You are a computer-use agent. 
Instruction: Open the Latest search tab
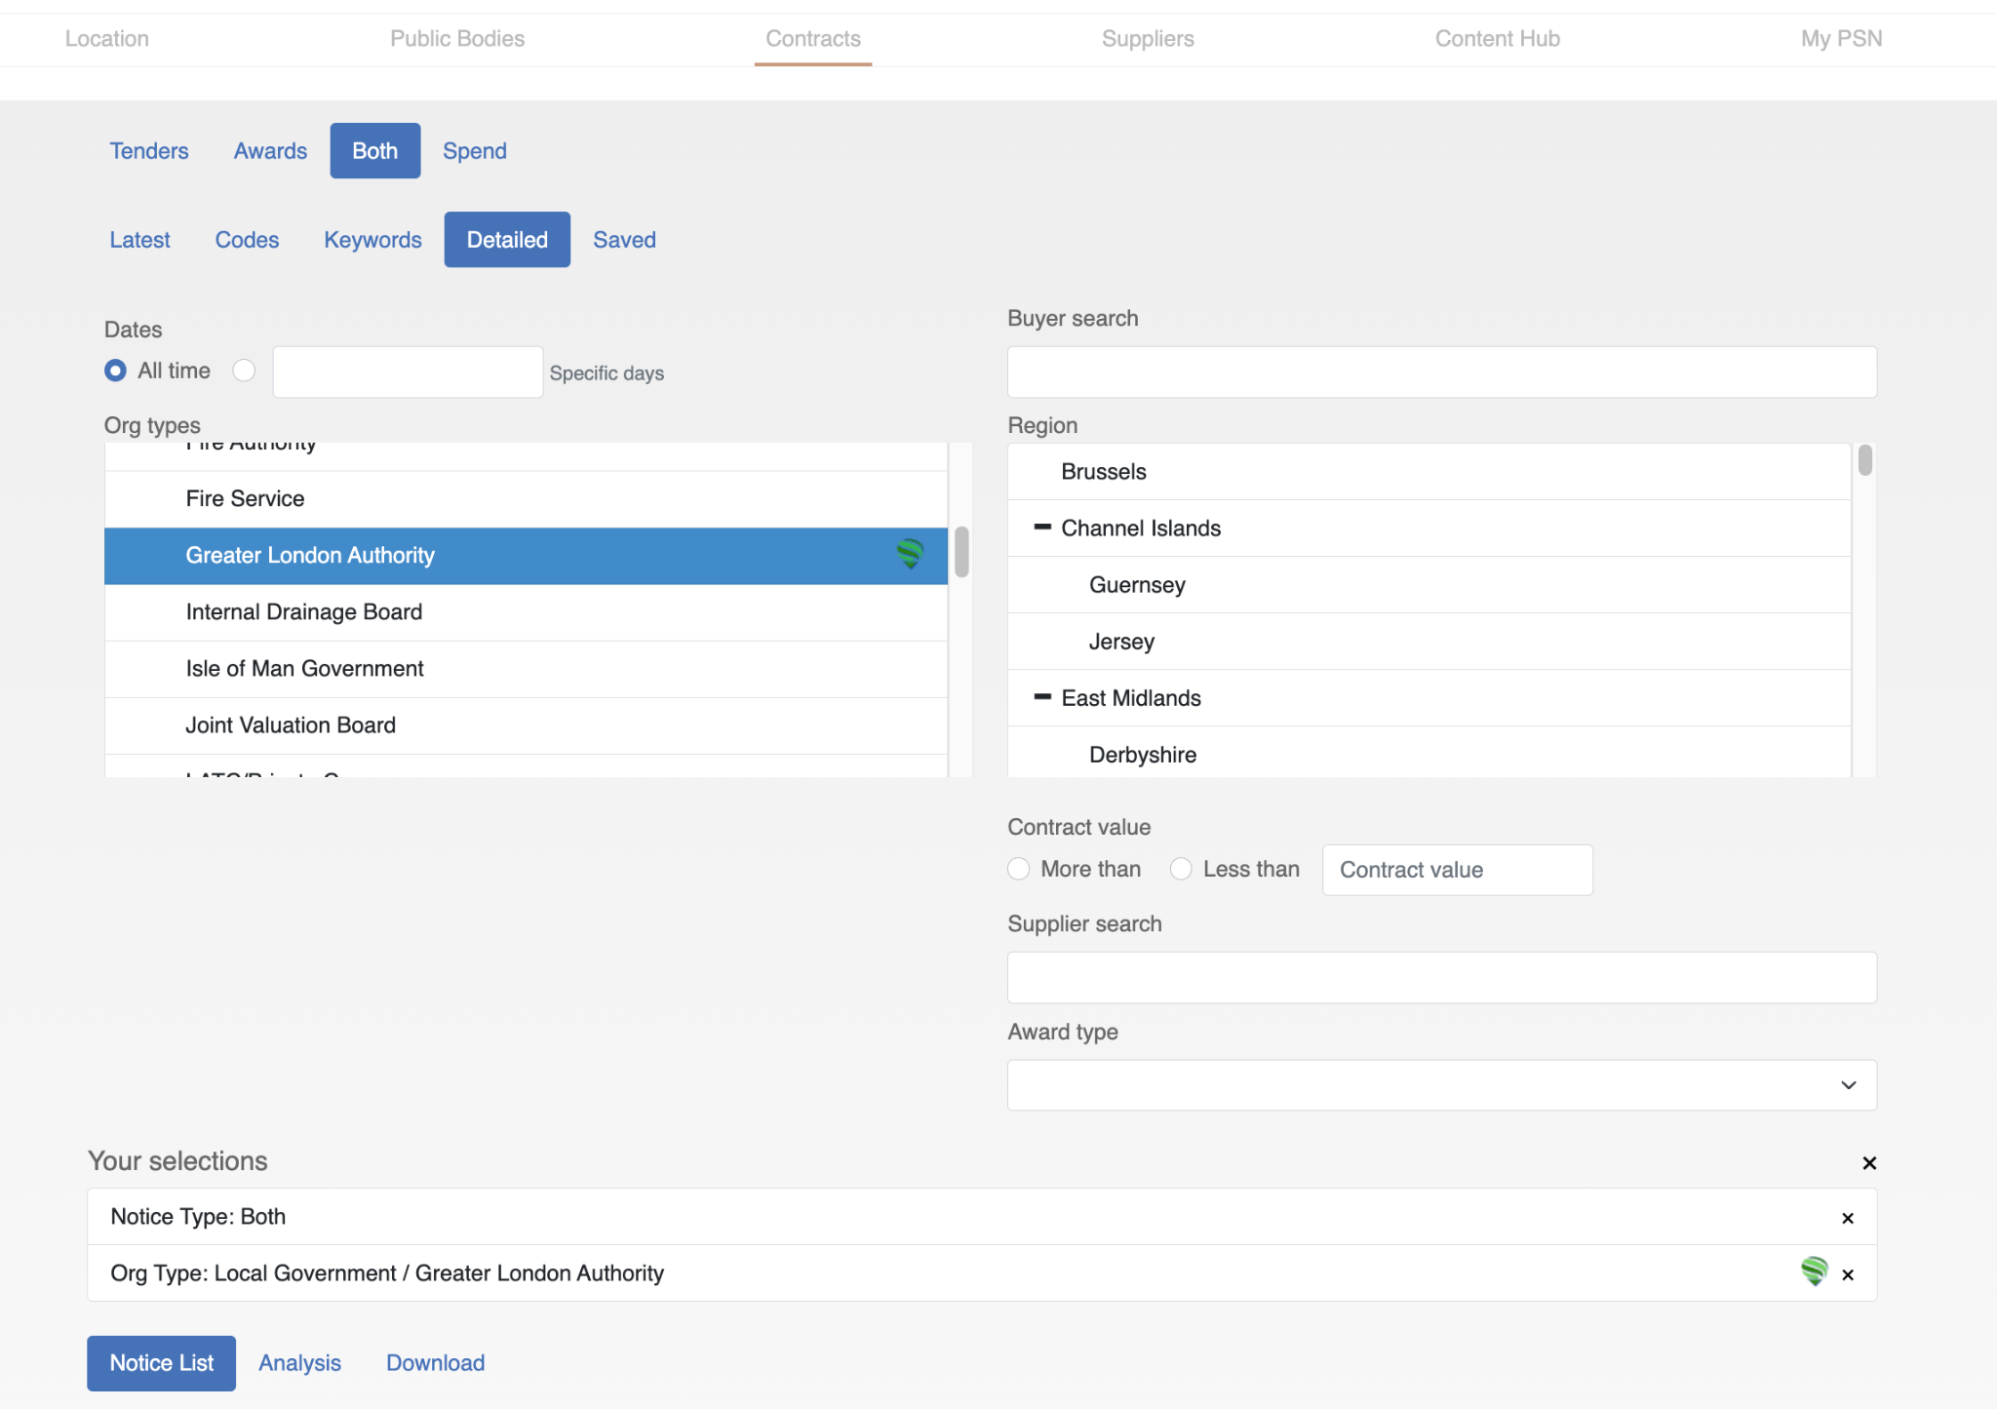140,240
